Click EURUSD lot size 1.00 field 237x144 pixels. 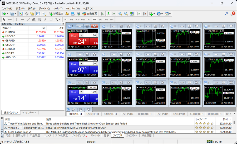click(90, 35)
